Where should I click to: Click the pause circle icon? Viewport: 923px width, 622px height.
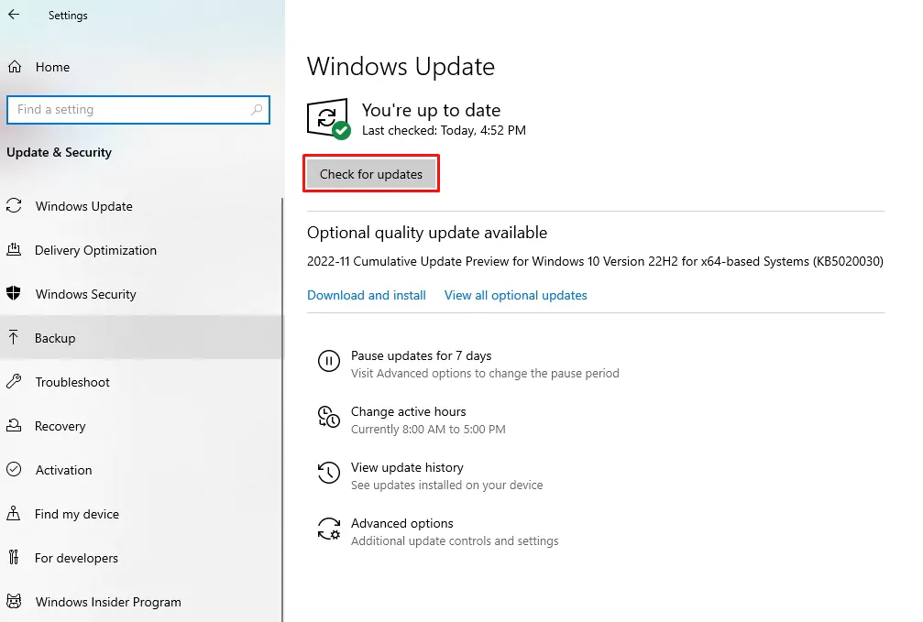329,361
